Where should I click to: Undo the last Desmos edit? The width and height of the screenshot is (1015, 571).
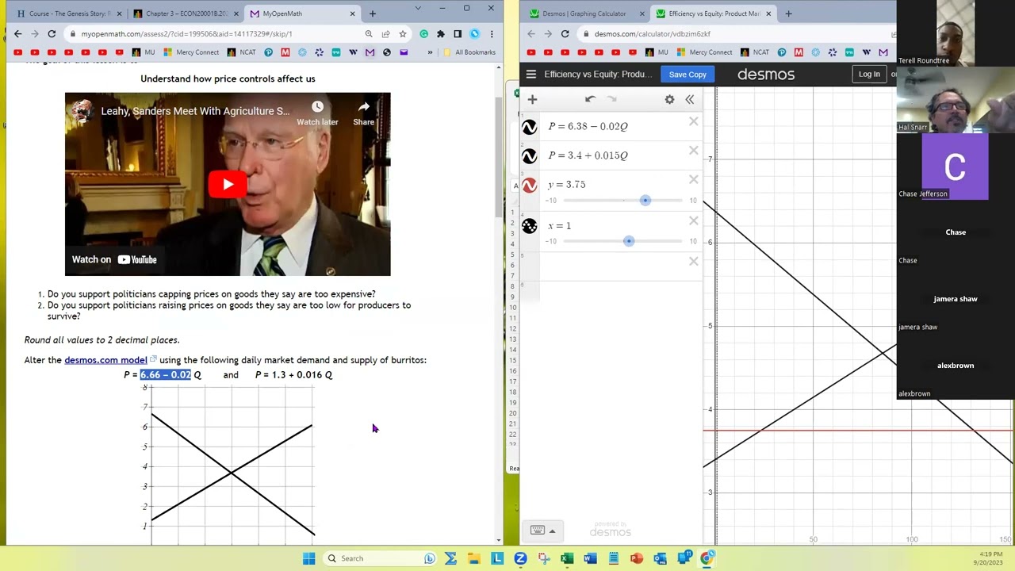point(590,99)
